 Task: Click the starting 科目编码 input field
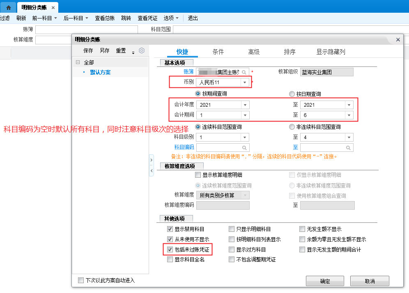[223, 148]
